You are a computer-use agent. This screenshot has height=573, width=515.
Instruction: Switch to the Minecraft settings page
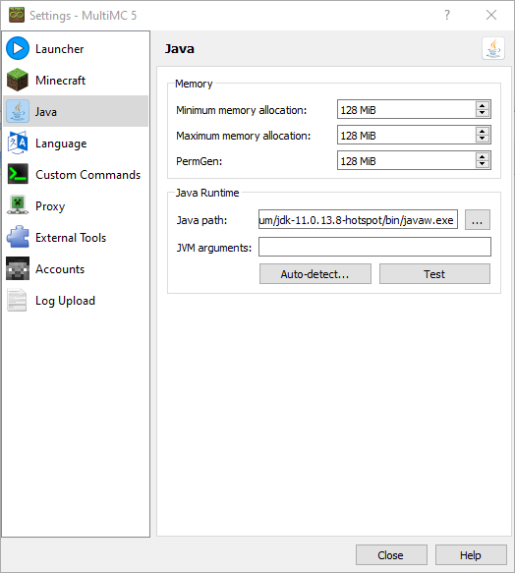pyautogui.click(x=76, y=80)
